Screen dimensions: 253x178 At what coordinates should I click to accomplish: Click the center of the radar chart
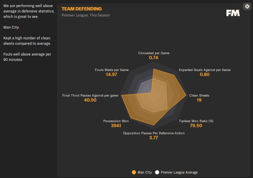tap(154, 96)
